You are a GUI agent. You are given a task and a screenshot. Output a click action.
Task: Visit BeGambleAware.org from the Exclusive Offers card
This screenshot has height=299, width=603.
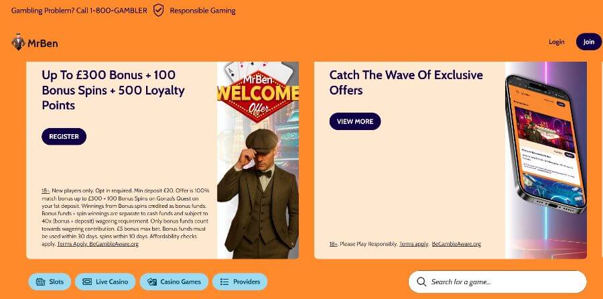(x=456, y=244)
